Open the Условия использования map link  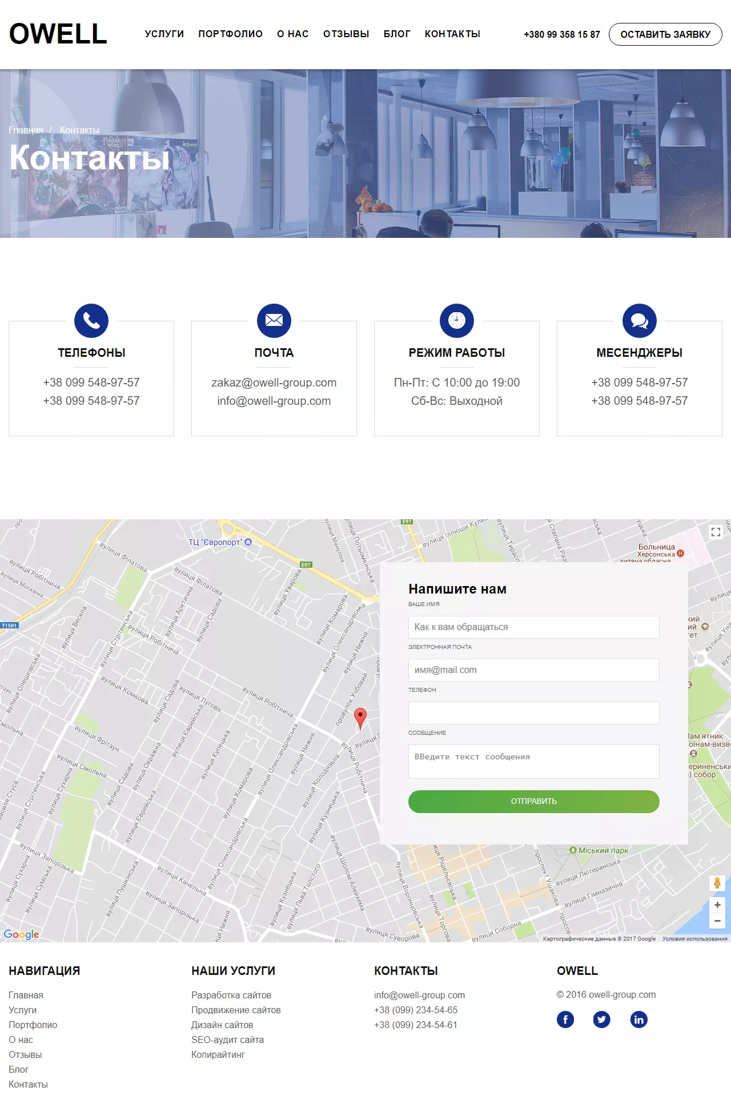tap(695, 939)
